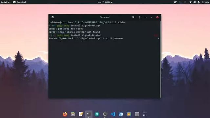Click the hostname line code@manjaro
The height and width of the screenshot is (118, 210).
(x=87, y=22)
